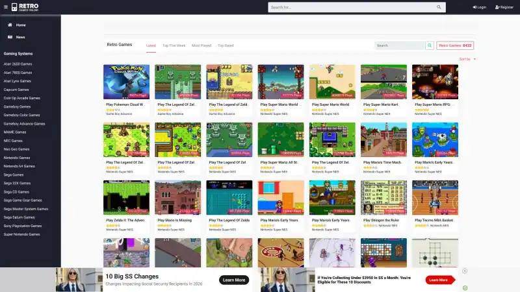Open Tecmo NBA Basketball thumbnail
This screenshot has height=292, width=520.
click(x=435, y=198)
